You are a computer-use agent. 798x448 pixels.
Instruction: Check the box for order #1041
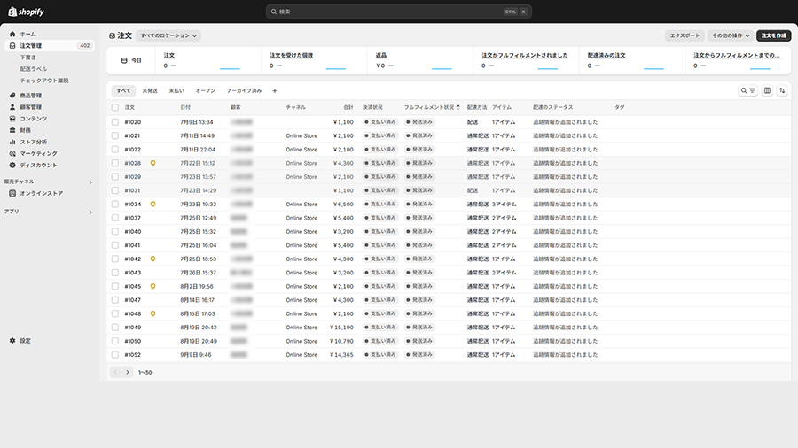tap(115, 245)
